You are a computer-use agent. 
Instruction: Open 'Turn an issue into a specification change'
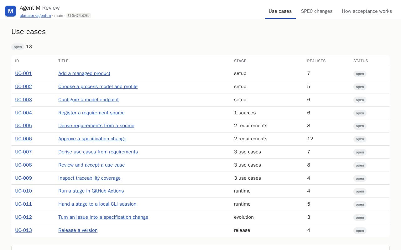click(x=103, y=217)
